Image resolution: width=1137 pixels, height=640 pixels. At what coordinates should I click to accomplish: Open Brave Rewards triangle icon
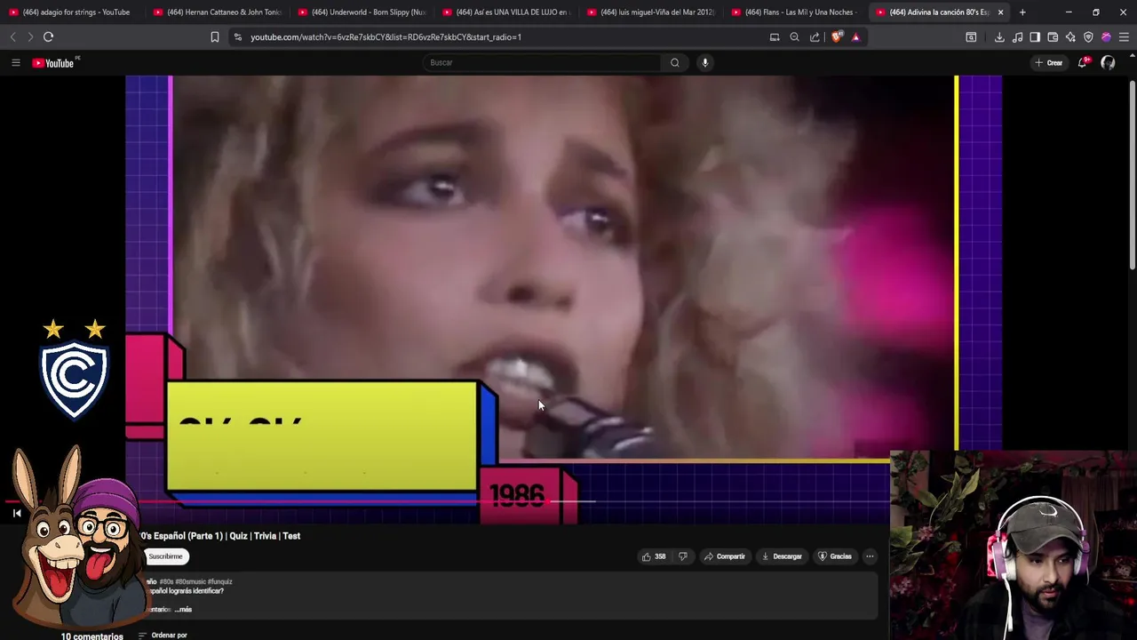click(x=855, y=36)
